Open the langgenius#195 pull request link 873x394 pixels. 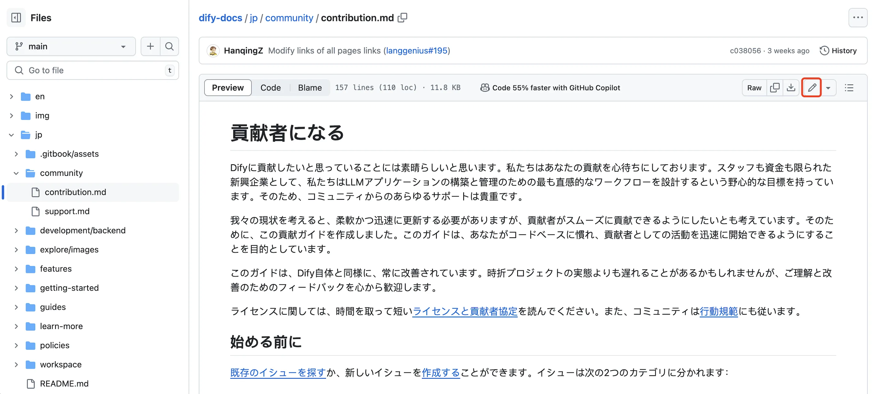click(x=417, y=51)
